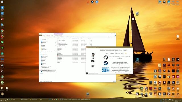182x102 pixels.
Task: Click the Windows Start button
Action: (x=1, y=100)
